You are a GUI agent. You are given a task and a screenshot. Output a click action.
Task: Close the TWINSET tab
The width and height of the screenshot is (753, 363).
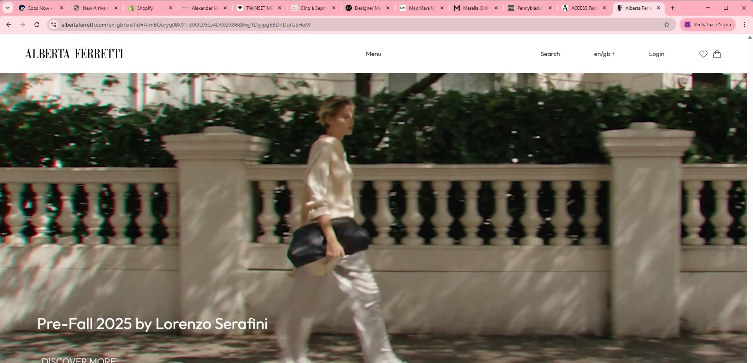[x=279, y=8]
